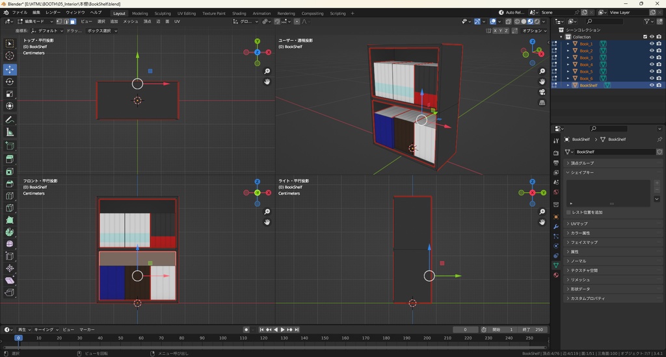Screen dimensions: 666x357
Task: Click frame 100 on the timeline ruler
Action: point(223,338)
